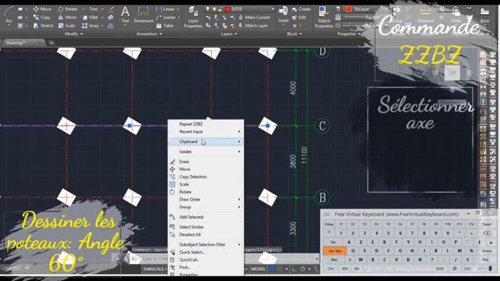This screenshot has width=500, height=281.
Task: Select the Fillet tool
Action: (91, 17)
